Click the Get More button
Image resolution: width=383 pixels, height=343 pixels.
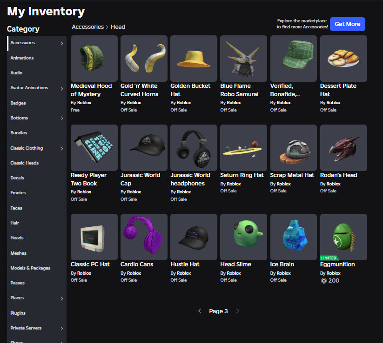pyautogui.click(x=347, y=24)
